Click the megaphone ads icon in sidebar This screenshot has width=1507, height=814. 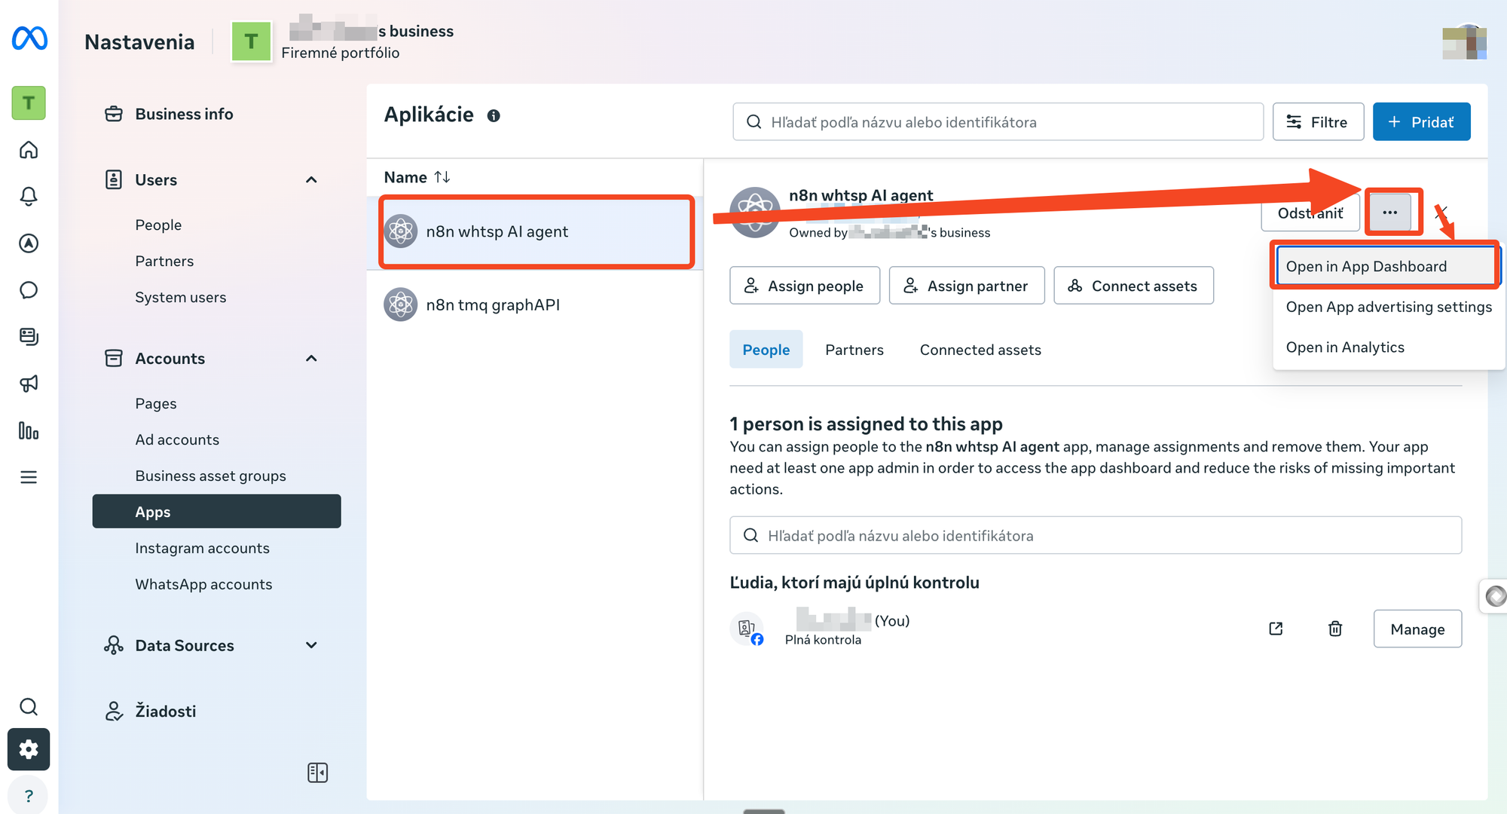(x=29, y=384)
